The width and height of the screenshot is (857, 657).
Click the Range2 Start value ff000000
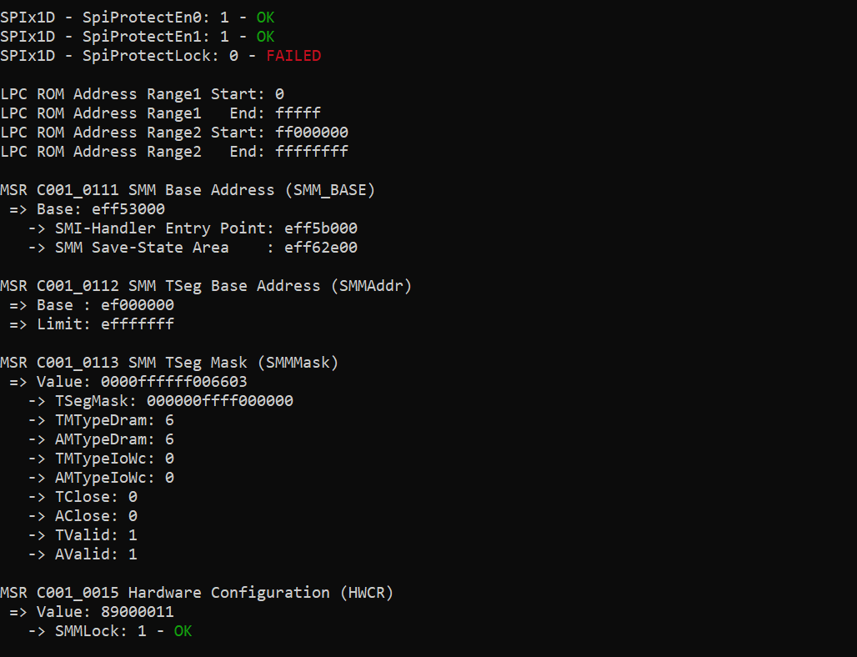(x=312, y=133)
